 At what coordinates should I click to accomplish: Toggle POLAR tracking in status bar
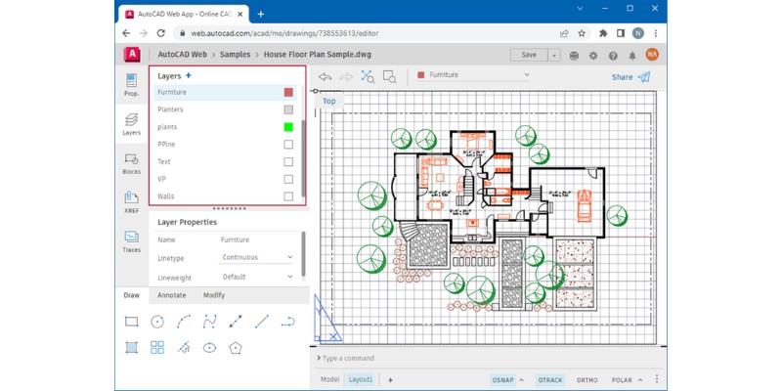pos(622,380)
